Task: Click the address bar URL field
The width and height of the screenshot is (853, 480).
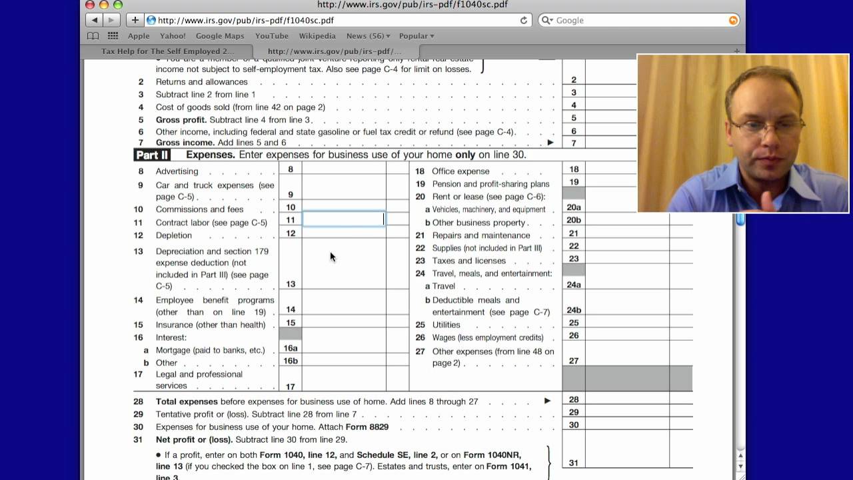Action: 338,20
